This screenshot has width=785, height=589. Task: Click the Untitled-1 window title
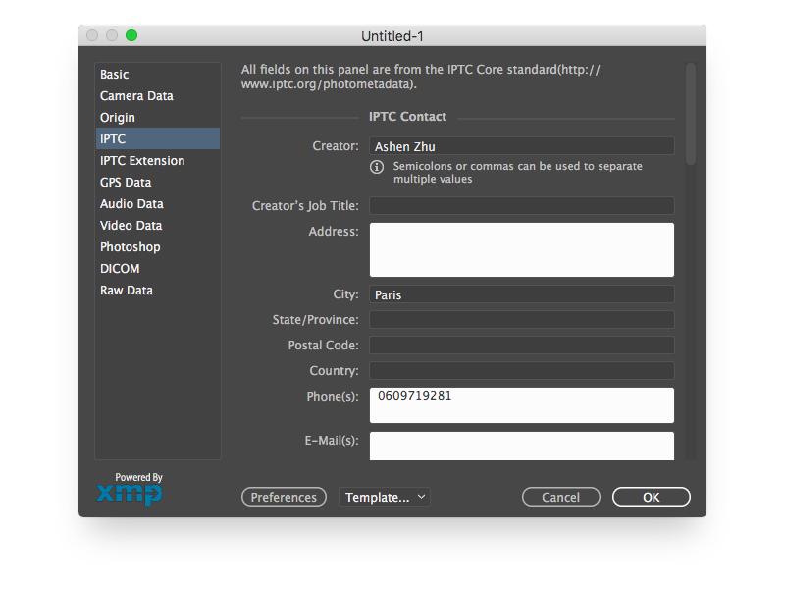(392, 36)
